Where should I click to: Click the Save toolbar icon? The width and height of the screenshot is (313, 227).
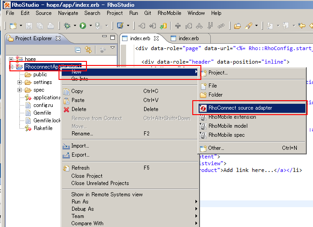click(29, 26)
